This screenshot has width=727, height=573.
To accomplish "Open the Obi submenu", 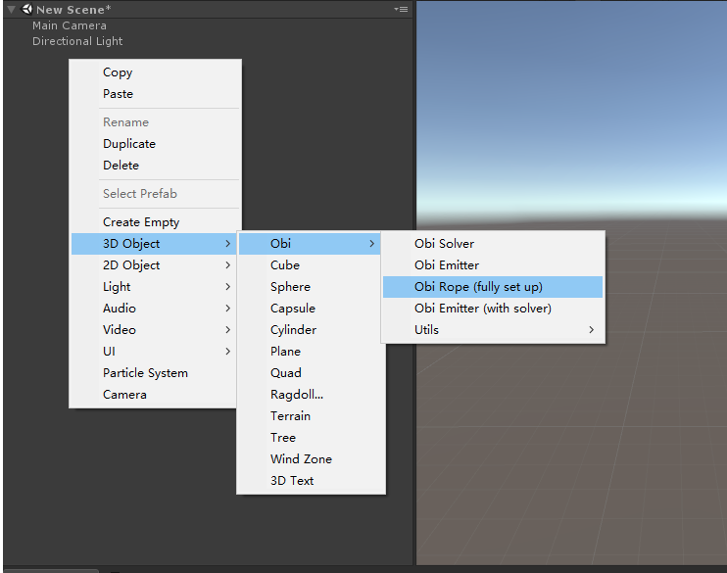I will pyautogui.click(x=310, y=243).
